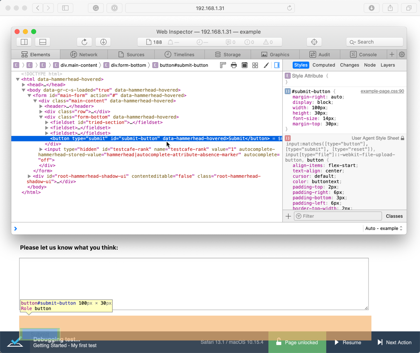The image size is (420, 353).
Task: Open the Computed styles tab
Action: point(323,65)
